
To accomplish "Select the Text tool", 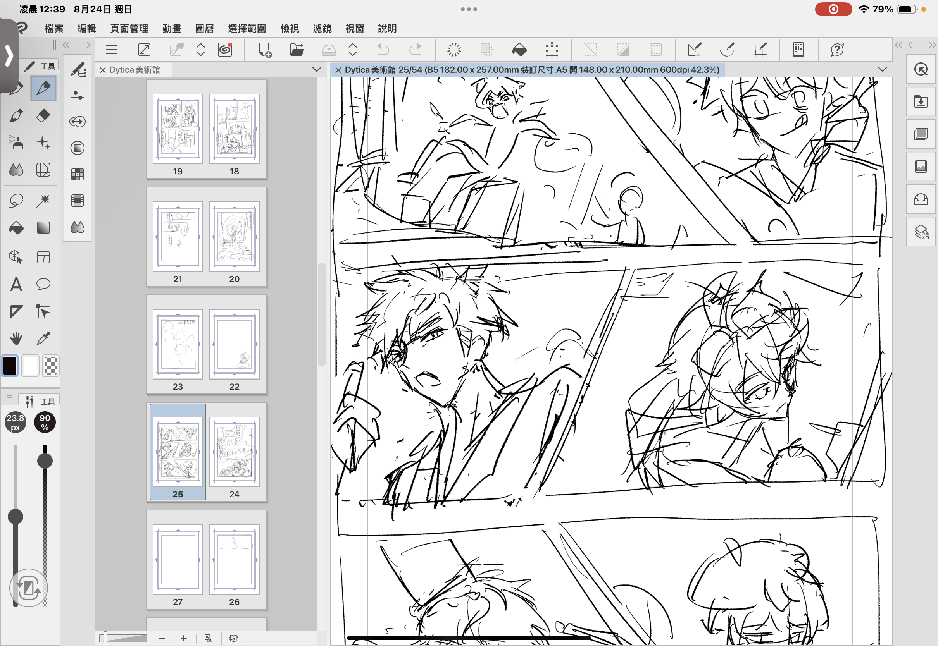I will [x=16, y=285].
